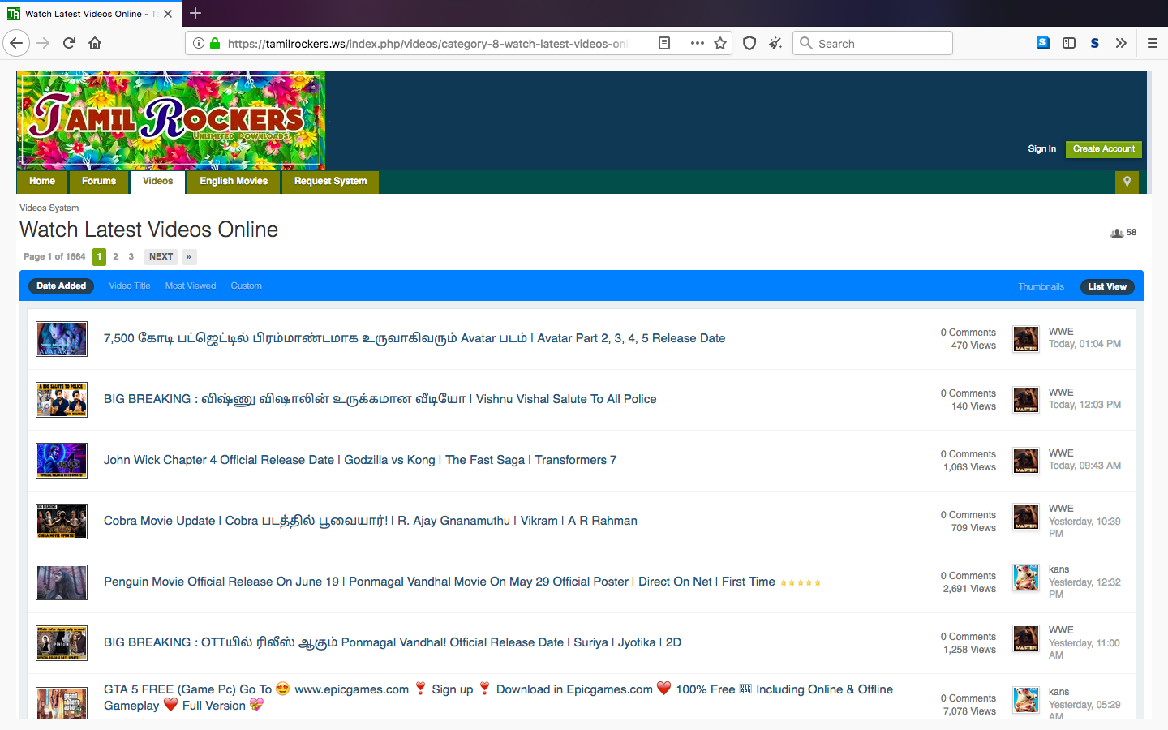1168x730 pixels.
Task: Show sidebars icon in toolbar
Action: tap(1069, 43)
